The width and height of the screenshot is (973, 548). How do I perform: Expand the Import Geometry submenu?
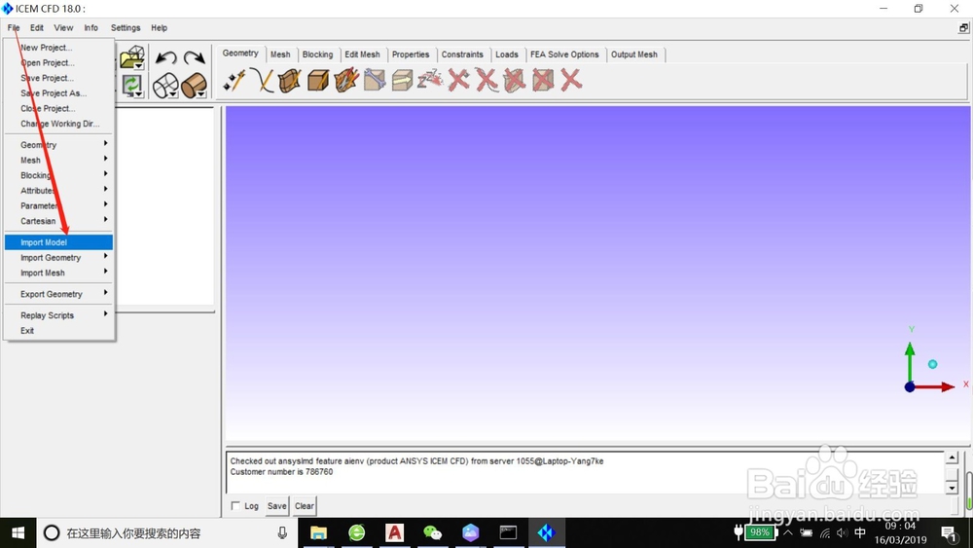(59, 258)
